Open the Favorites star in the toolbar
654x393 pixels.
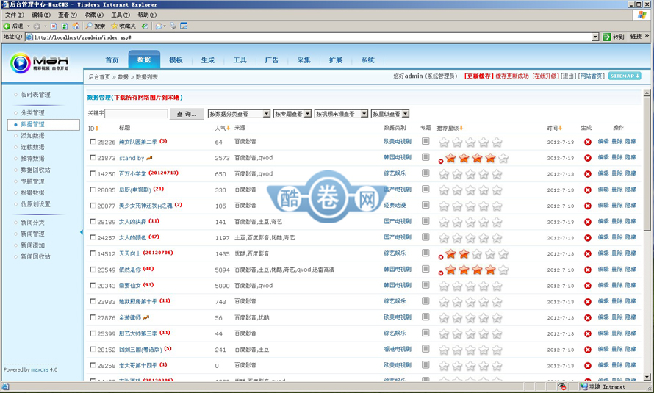coord(115,26)
